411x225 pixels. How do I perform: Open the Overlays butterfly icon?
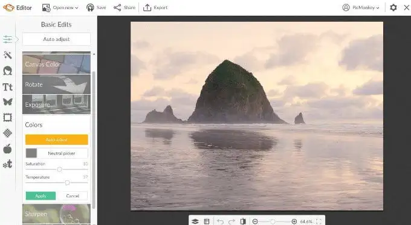tap(8, 102)
